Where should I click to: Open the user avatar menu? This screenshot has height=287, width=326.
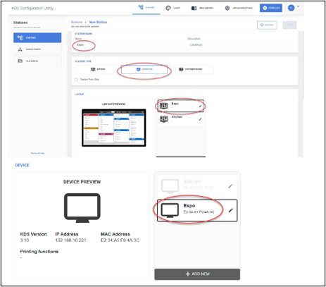[291, 8]
